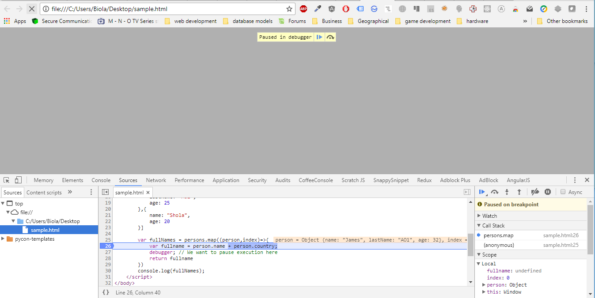Resume script execution in debugger toolbar
595x298 pixels.
coord(482,192)
